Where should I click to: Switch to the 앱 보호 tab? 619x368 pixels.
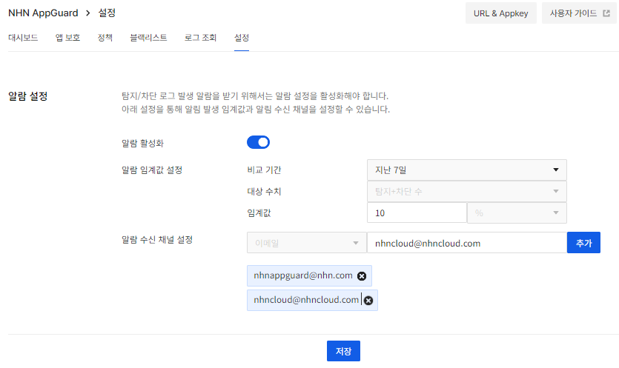tap(67, 38)
